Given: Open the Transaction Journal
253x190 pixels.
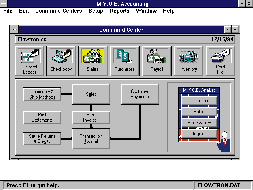Looking at the screenshot, I should click(91, 139).
